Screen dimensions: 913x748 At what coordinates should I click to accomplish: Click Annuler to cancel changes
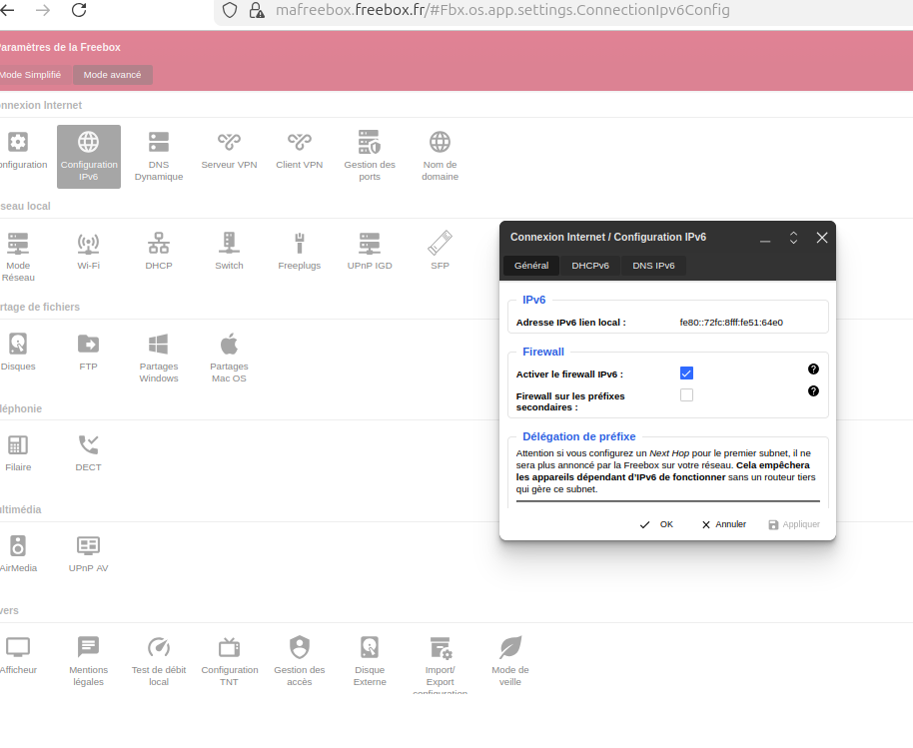click(x=724, y=524)
